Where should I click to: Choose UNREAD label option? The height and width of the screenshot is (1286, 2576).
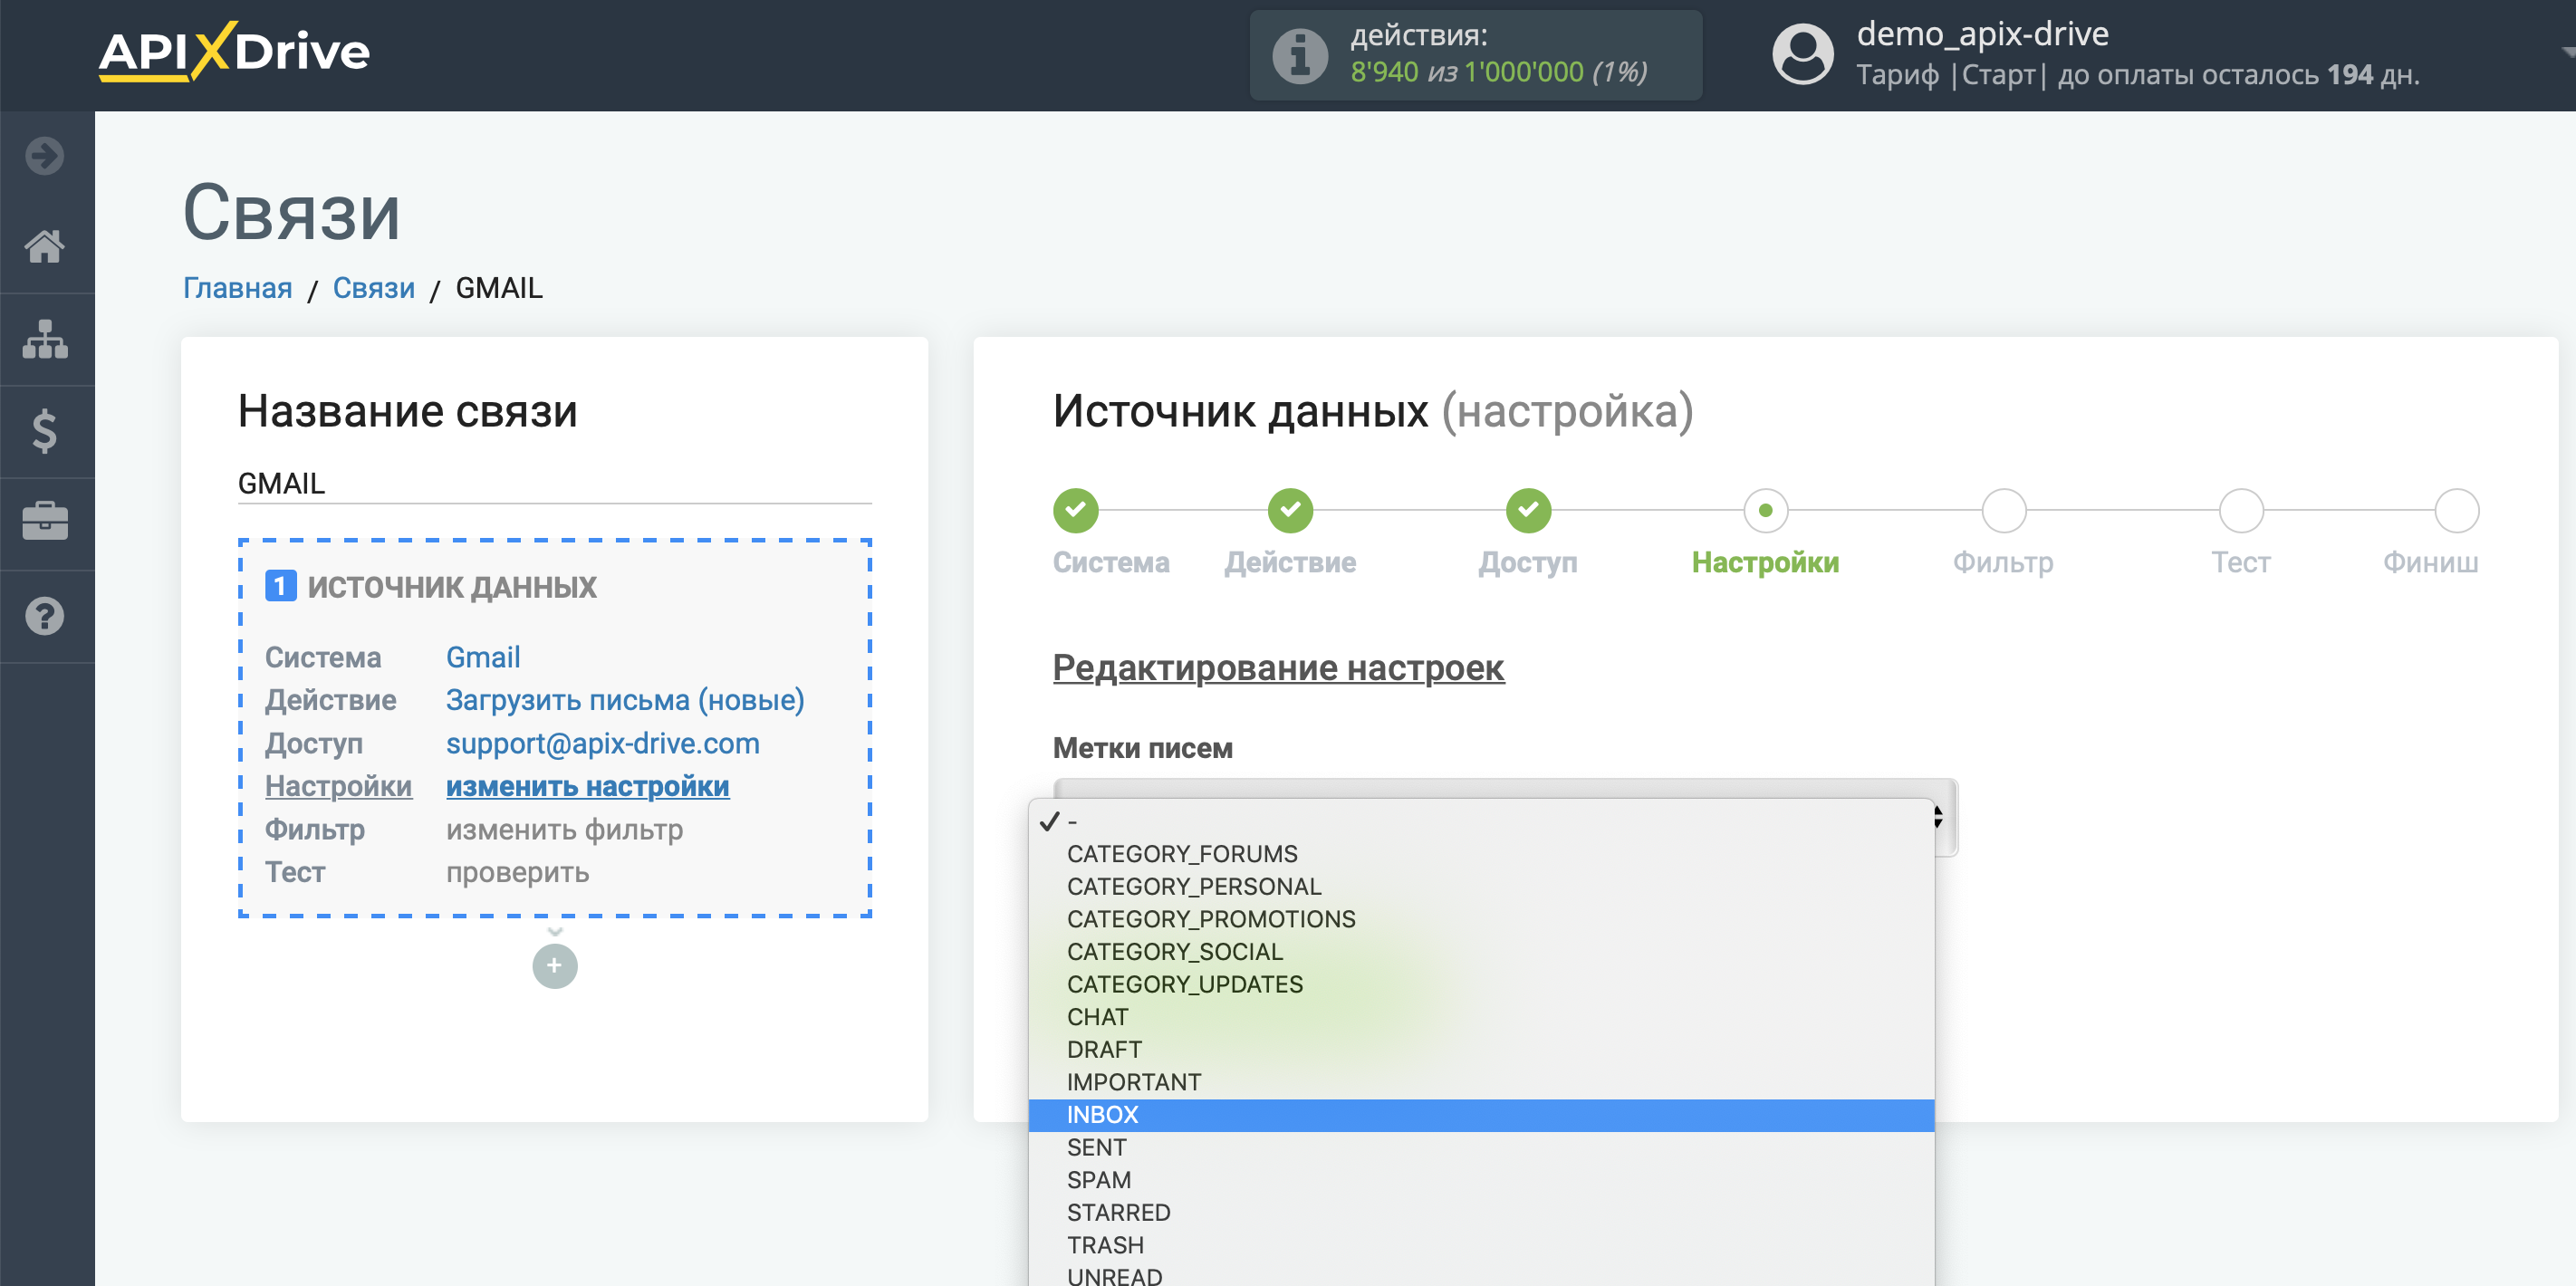1481,1274
